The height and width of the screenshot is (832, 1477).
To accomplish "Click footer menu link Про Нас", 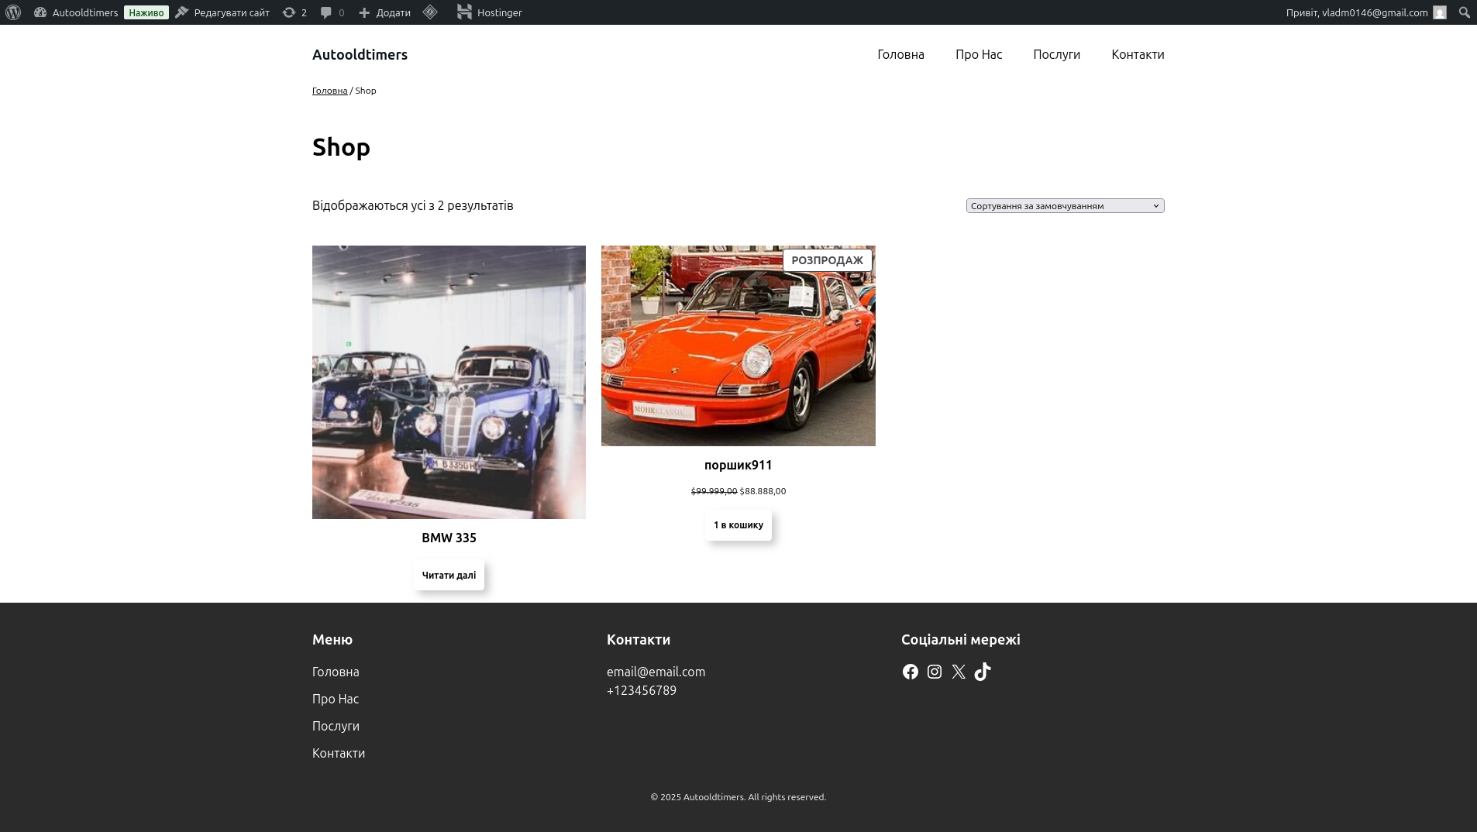I will [x=336, y=699].
